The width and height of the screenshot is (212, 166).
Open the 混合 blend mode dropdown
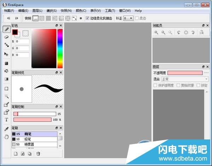185,79
